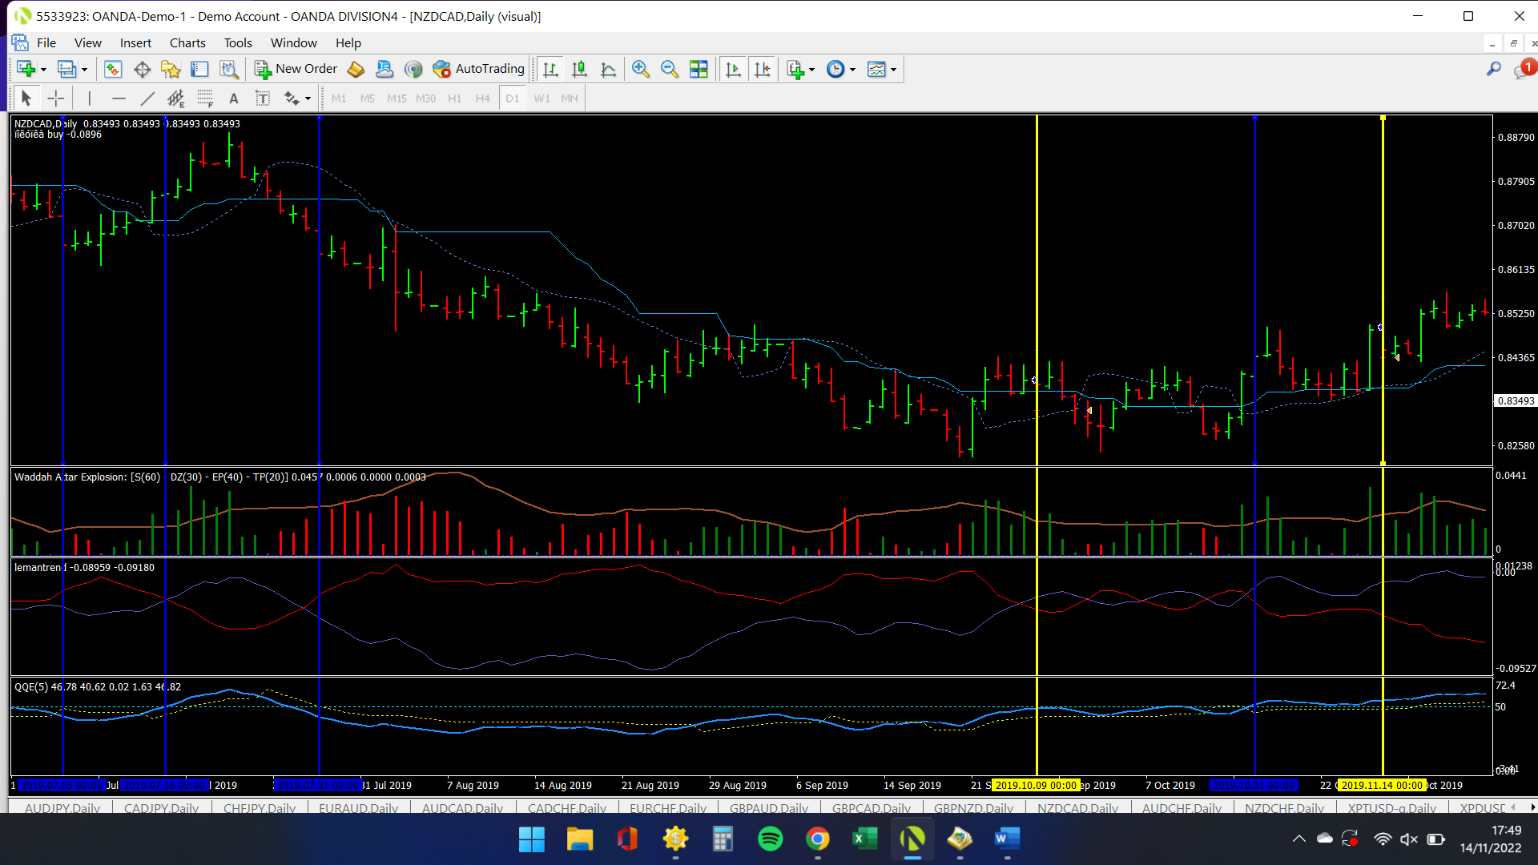Place a New Order
Screen dimensions: 1538x865
[x=295, y=69]
